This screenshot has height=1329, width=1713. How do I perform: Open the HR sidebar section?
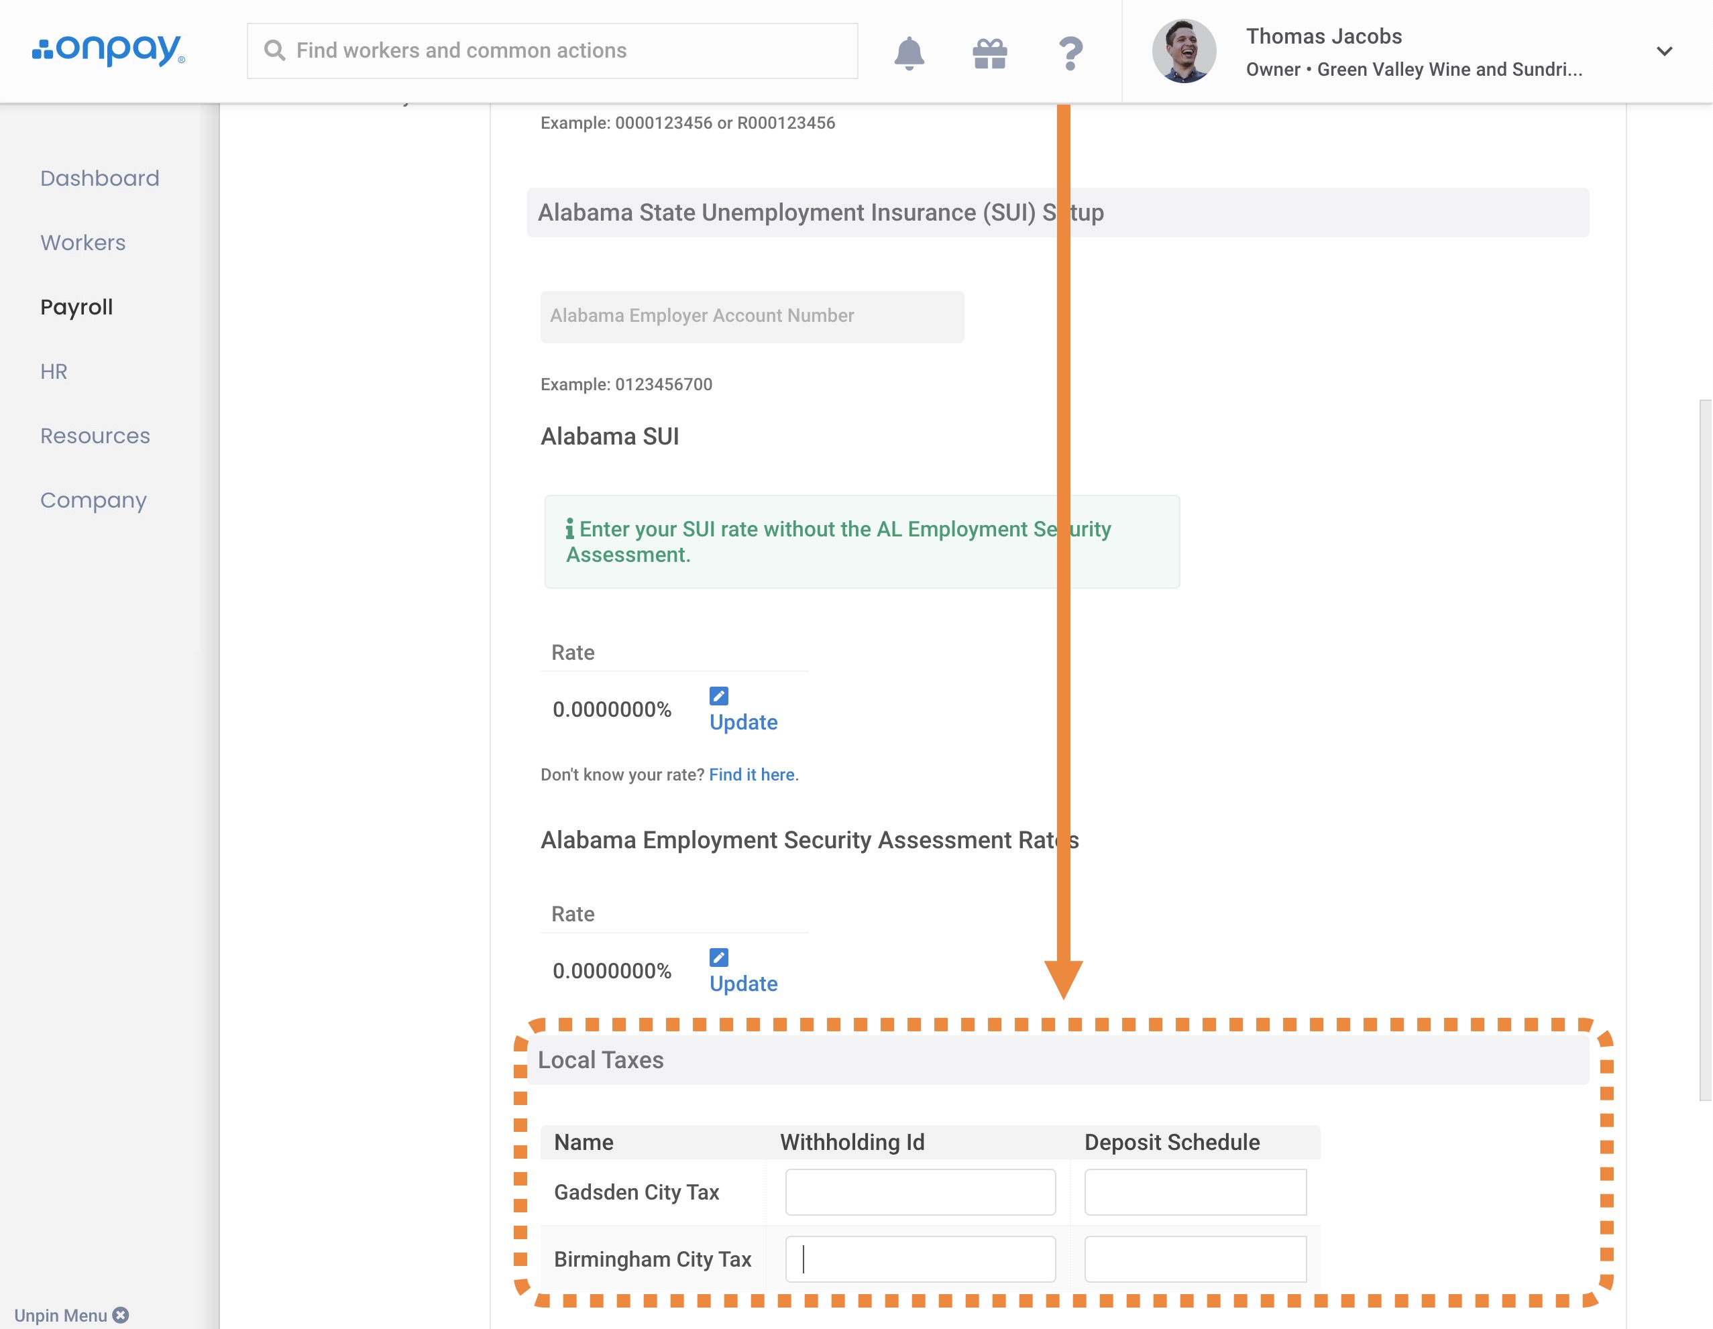tap(54, 371)
